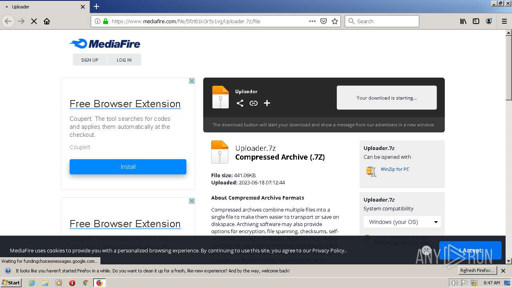Click Free Browser Extension ad headline
Screen dimensions: 512x288
coord(125,104)
